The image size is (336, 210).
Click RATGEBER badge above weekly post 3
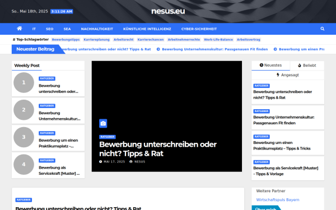(x=47, y=133)
